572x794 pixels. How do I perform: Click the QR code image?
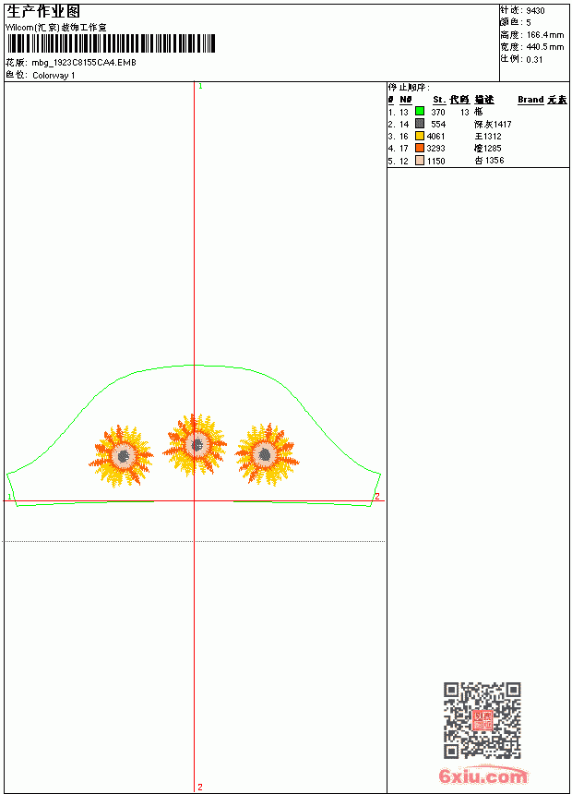click(x=483, y=720)
